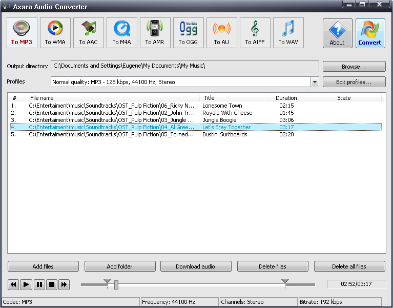
Task: Select the To MP3 format icon
Action: 22,33
